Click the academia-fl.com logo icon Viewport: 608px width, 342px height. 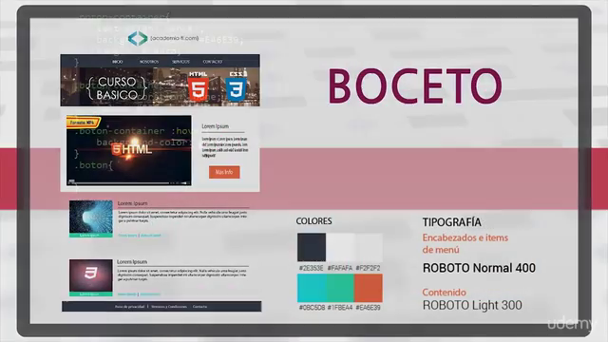[138, 38]
